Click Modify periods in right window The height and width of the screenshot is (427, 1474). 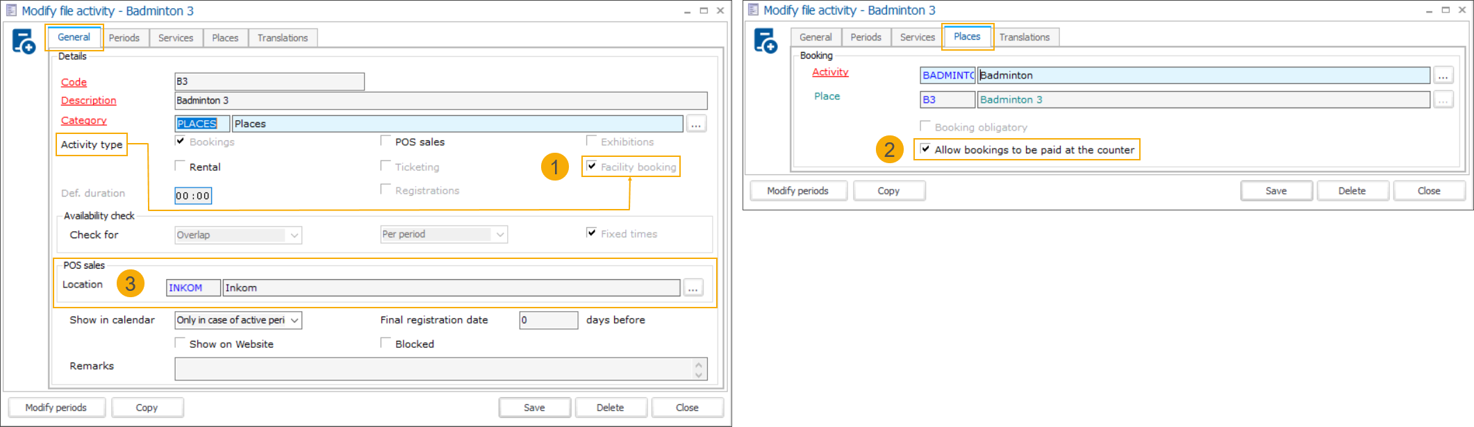tap(798, 191)
